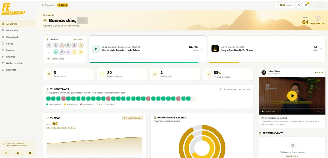The width and height of the screenshot is (328, 158).
Task: Click invite a friend to WhatsApp community
Action: click(x=18, y=144)
